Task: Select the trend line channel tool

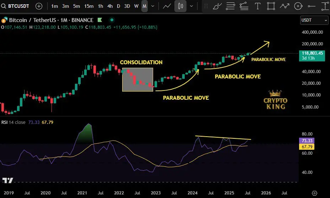Action: pyautogui.click(x=244, y=6)
